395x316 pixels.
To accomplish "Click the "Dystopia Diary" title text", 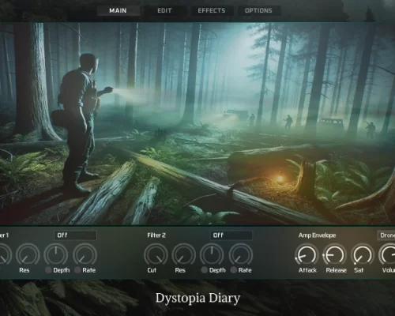I will (x=197, y=298).
